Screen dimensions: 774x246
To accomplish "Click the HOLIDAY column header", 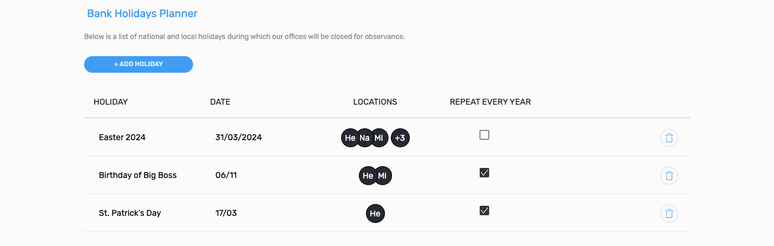I will click(111, 102).
